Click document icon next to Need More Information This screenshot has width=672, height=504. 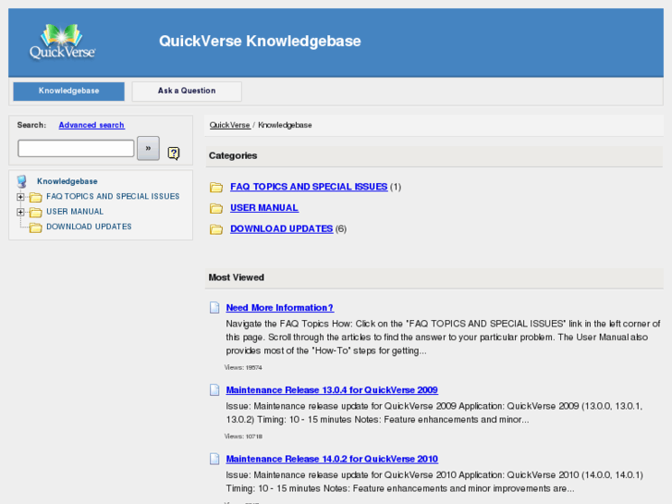coord(214,307)
